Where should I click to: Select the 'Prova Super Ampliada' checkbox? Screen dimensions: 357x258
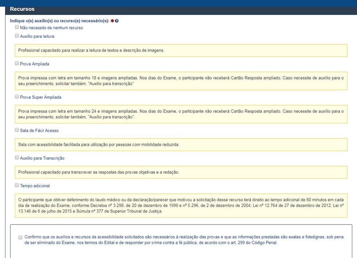tap(17, 97)
